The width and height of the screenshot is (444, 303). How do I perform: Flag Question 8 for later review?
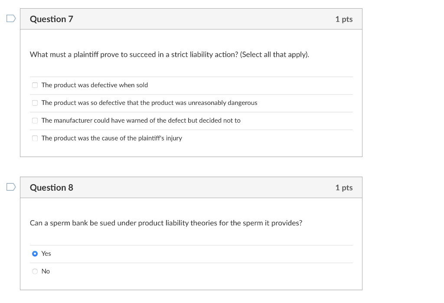pos(10,187)
